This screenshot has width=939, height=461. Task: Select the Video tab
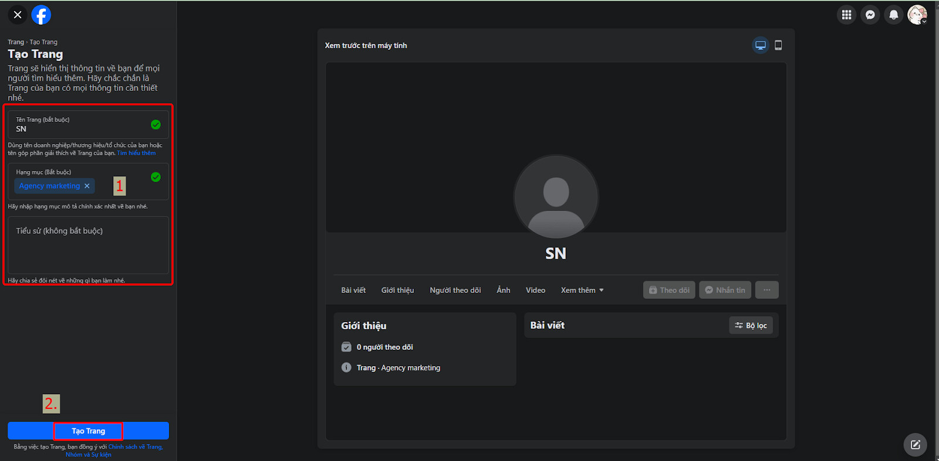(535, 290)
